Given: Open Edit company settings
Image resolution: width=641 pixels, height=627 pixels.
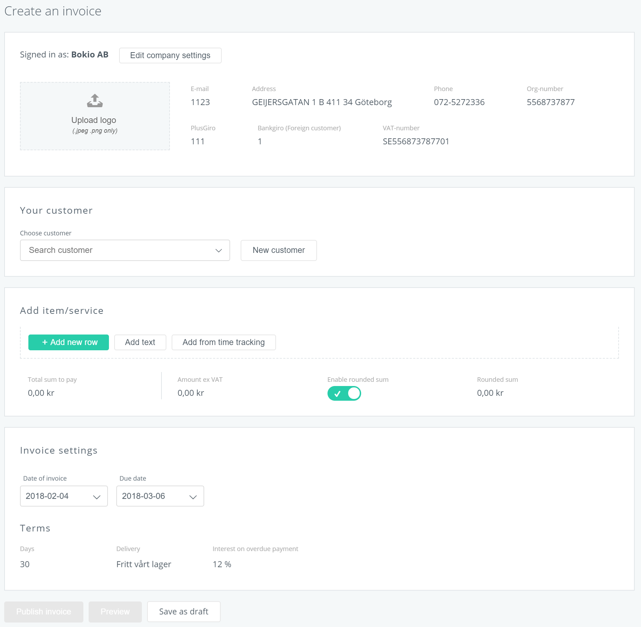Looking at the screenshot, I should 170,55.
